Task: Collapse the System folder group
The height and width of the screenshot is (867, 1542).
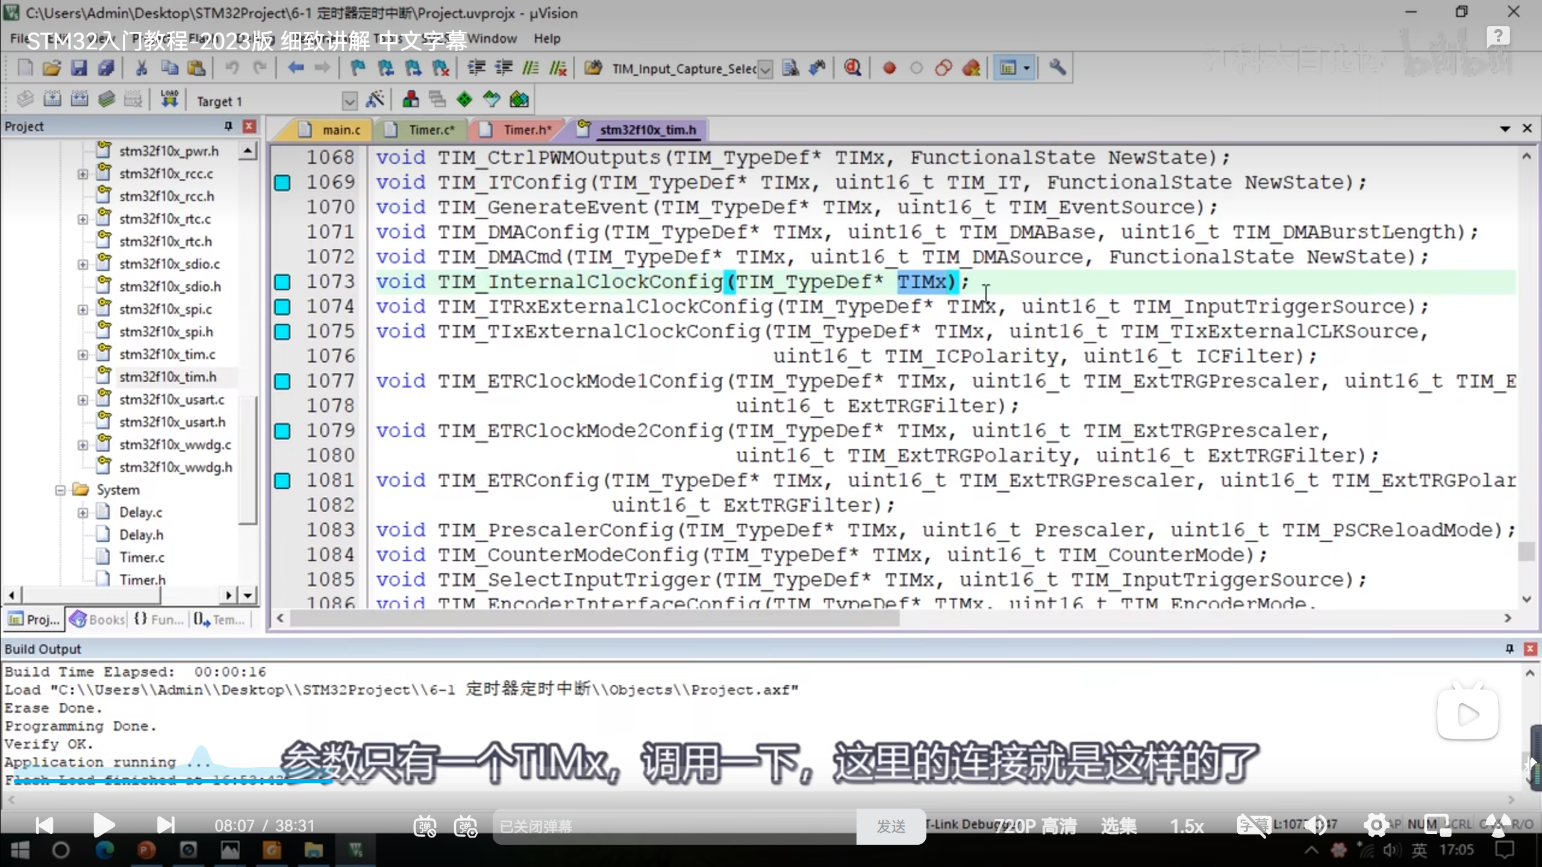Action: pos(60,490)
